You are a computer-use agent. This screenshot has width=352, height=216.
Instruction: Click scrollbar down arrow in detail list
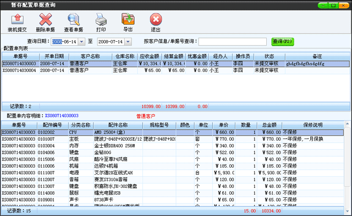point(347,211)
